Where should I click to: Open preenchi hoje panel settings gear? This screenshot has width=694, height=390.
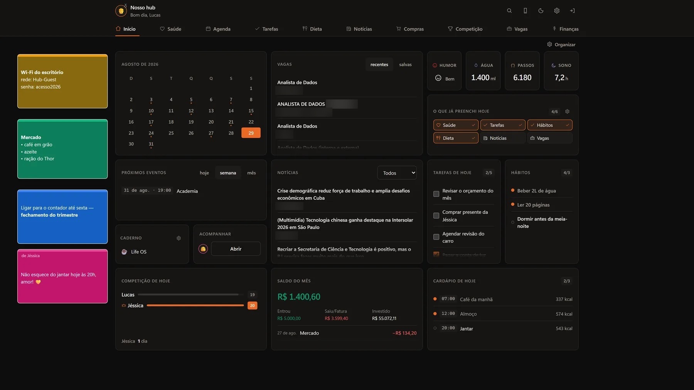click(x=567, y=111)
